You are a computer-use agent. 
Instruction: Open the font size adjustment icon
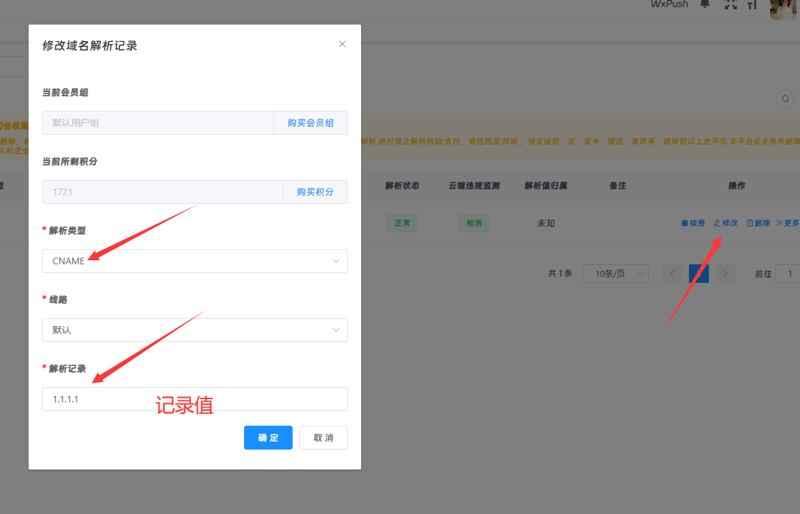point(752,5)
